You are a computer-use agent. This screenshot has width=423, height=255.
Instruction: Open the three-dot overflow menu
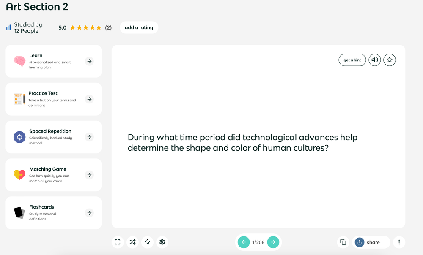(x=399, y=242)
